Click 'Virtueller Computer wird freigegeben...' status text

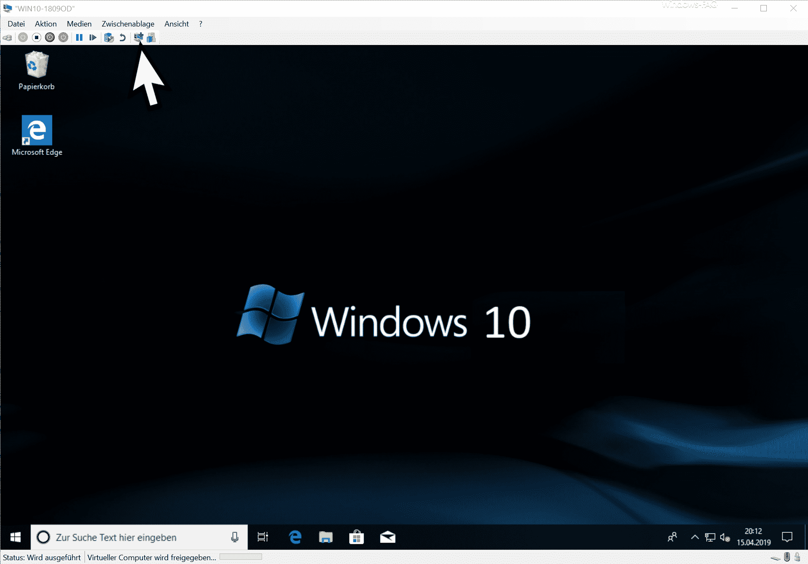tap(152, 558)
